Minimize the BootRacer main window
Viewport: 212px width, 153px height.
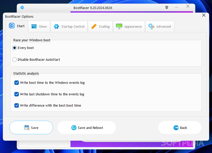(176, 7)
